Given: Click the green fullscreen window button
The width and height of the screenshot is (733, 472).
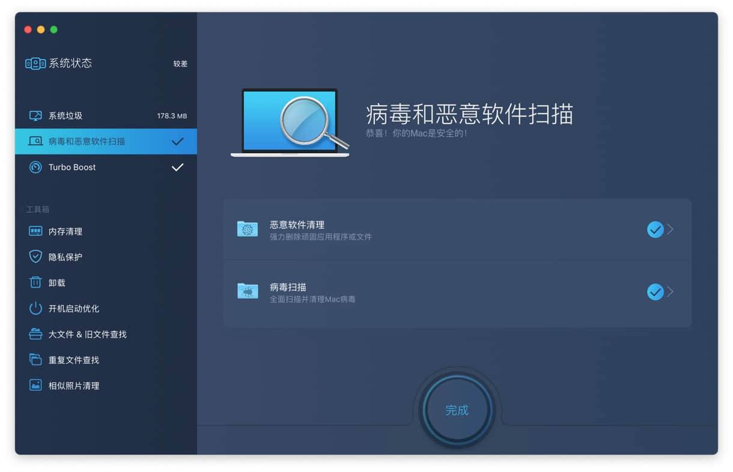Looking at the screenshot, I should pyautogui.click(x=54, y=29).
